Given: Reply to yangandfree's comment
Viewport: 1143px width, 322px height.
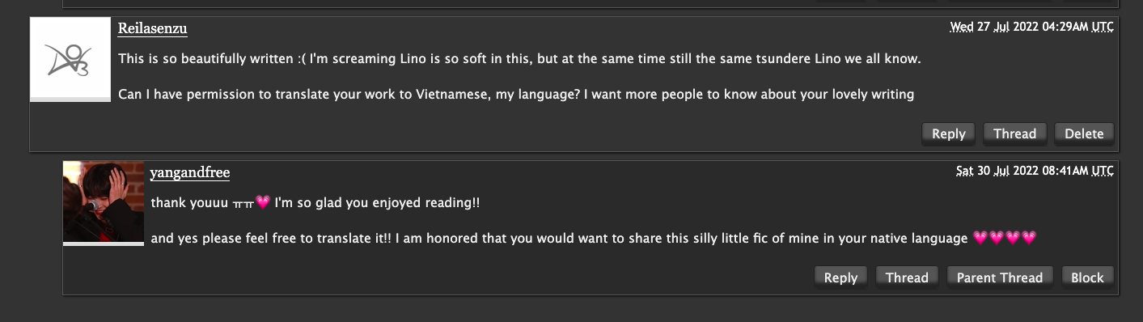Looking at the screenshot, I should tap(840, 278).
